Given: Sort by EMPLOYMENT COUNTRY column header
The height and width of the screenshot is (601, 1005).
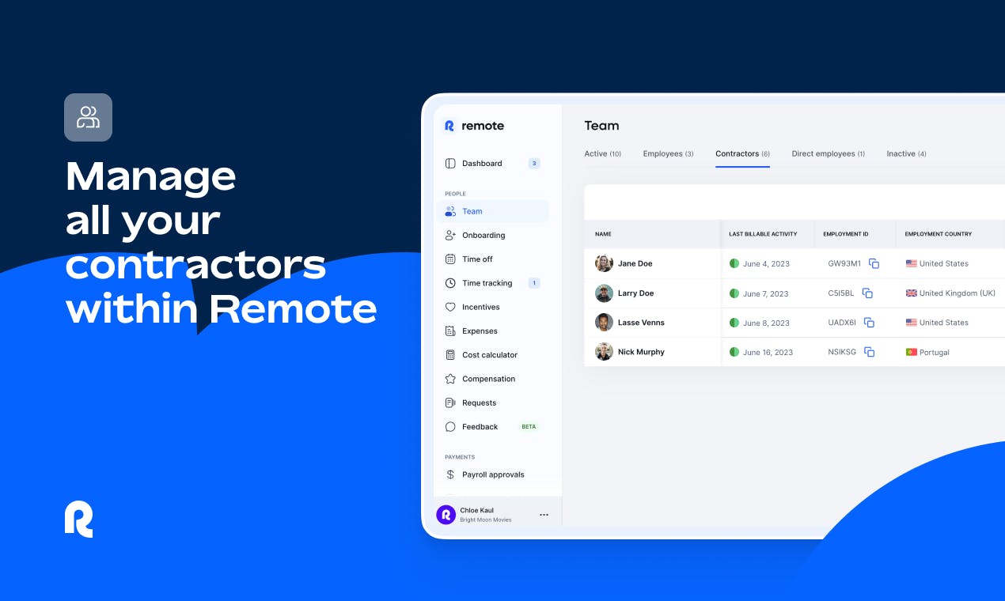Looking at the screenshot, I should pos(939,234).
